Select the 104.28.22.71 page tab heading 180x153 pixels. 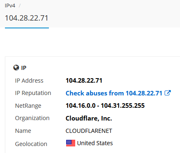coord(27,18)
